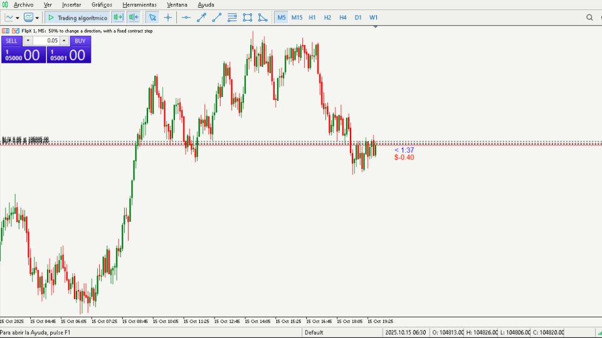Click the BUY button

[x=80, y=41]
